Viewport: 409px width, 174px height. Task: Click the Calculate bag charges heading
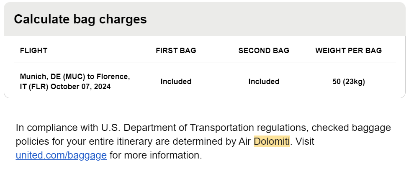click(x=80, y=19)
